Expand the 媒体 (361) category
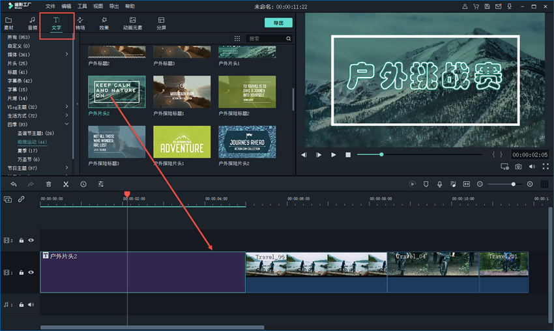 [66, 54]
